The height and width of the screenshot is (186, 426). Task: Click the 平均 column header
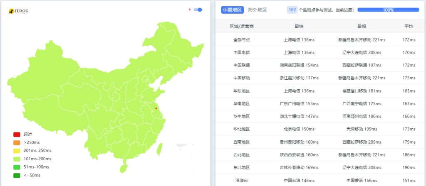coord(409,26)
